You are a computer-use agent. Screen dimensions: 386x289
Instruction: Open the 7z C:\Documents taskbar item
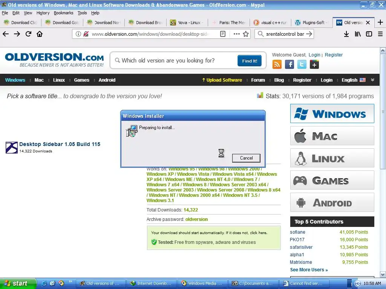point(253,283)
